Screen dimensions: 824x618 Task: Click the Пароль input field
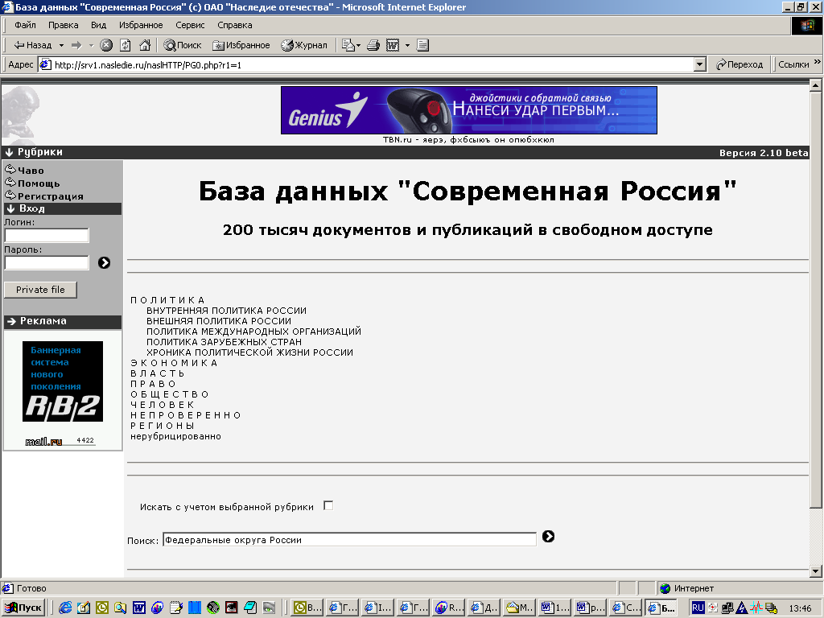[47, 262]
